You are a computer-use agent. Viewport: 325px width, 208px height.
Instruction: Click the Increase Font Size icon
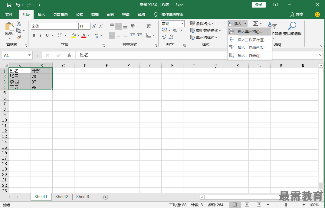click(94, 26)
